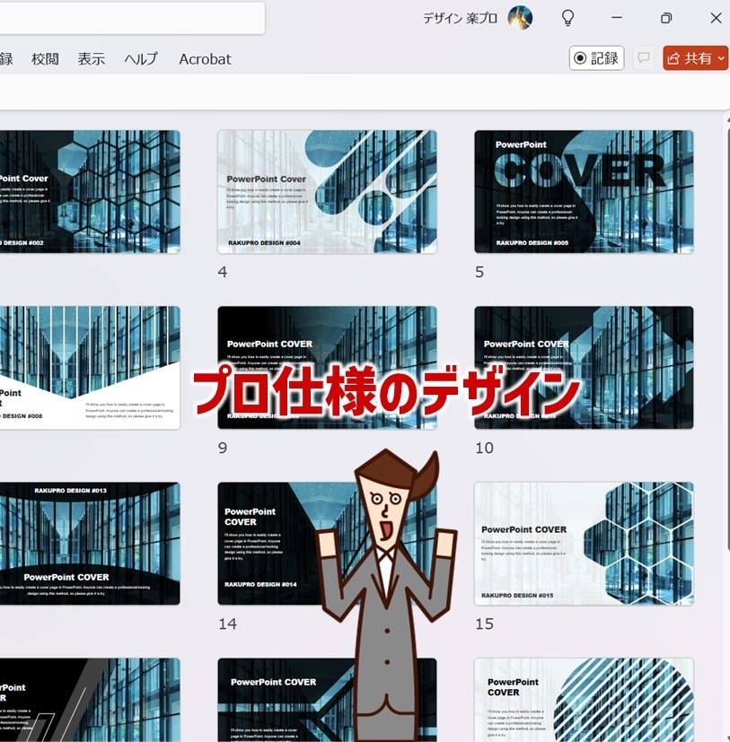Restore down the PowerPoint window

click(x=666, y=18)
